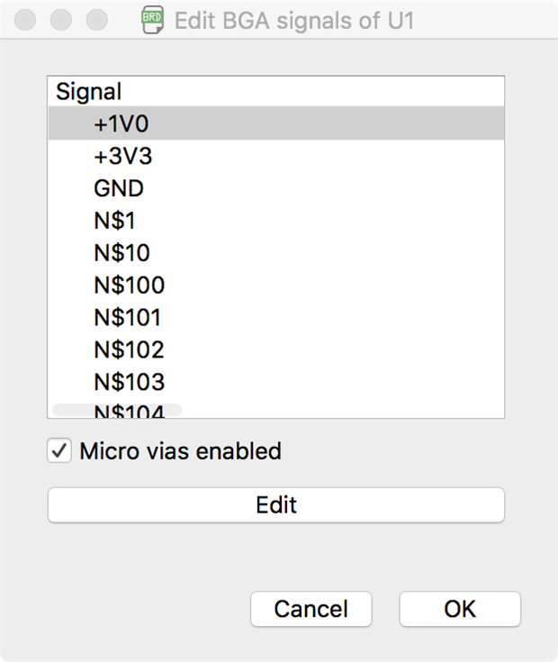Close the Edit BGA signals dialog
The width and height of the screenshot is (558, 662).
[x=26, y=20]
